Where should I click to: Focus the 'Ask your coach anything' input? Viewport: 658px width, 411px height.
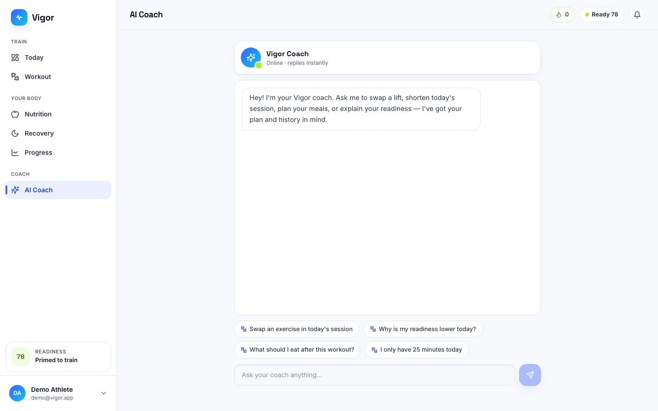(375, 375)
